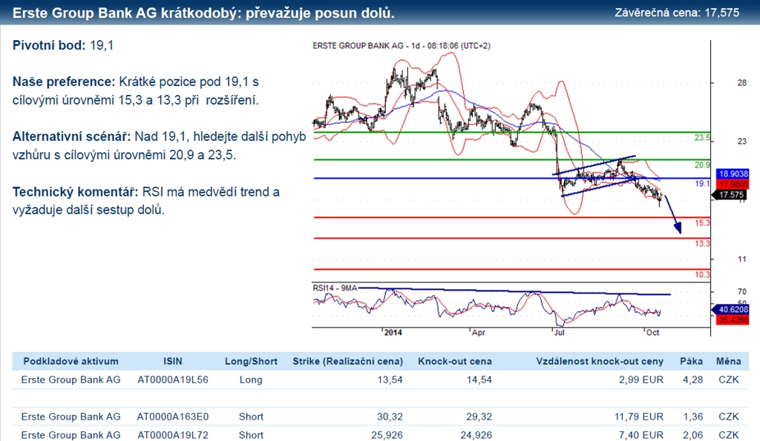Click the 23 price axis label

click(x=742, y=142)
